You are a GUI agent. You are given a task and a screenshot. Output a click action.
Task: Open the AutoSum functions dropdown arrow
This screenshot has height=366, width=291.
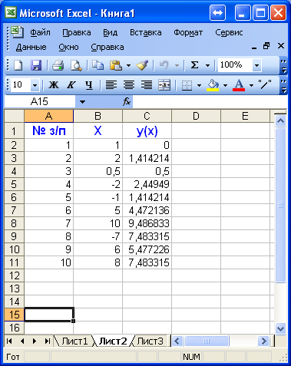coord(207,65)
